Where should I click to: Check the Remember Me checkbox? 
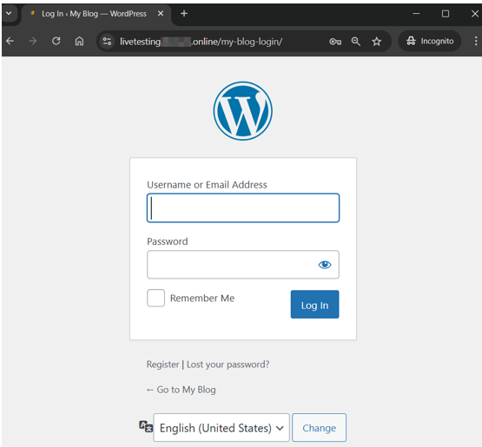coord(155,298)
